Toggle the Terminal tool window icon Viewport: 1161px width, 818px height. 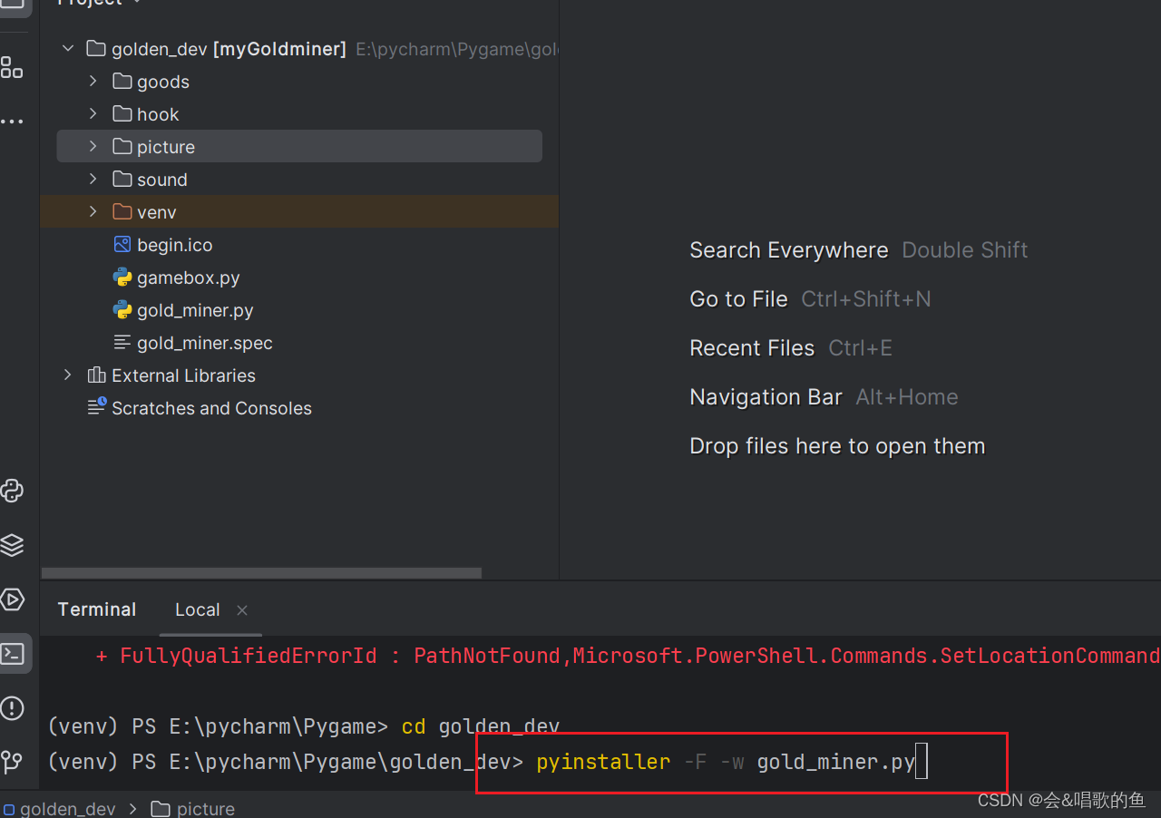click(12, 653)
